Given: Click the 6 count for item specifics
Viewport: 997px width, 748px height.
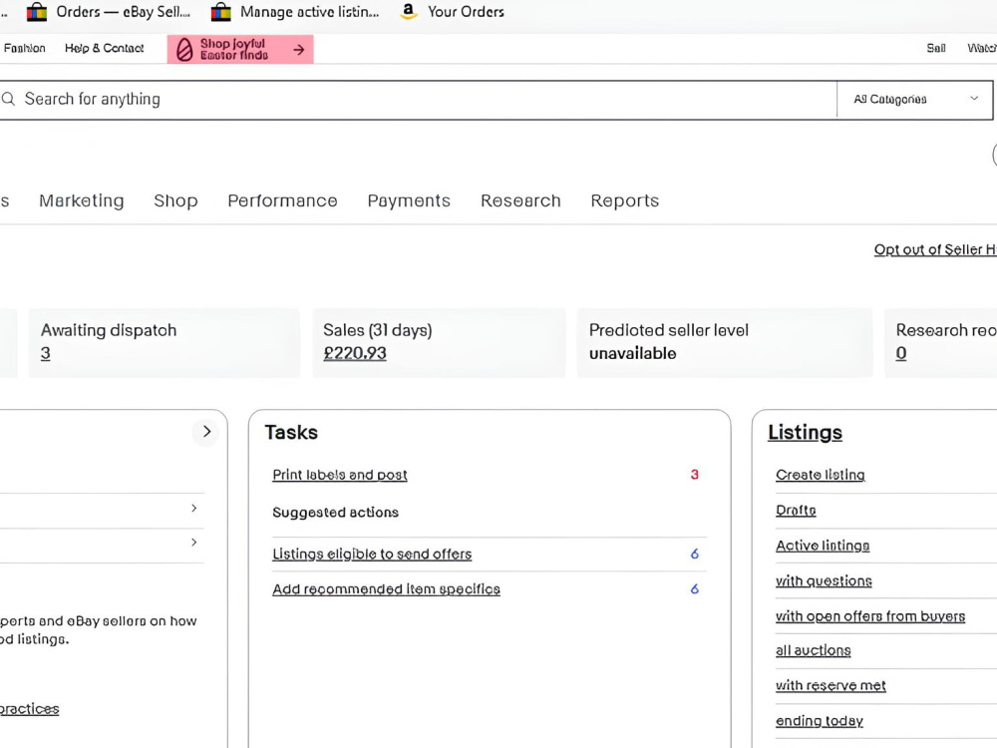Looking at the screenshot, I should (x=694, y=589).
